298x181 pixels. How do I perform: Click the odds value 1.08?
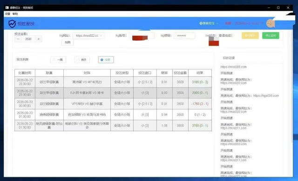164,126
